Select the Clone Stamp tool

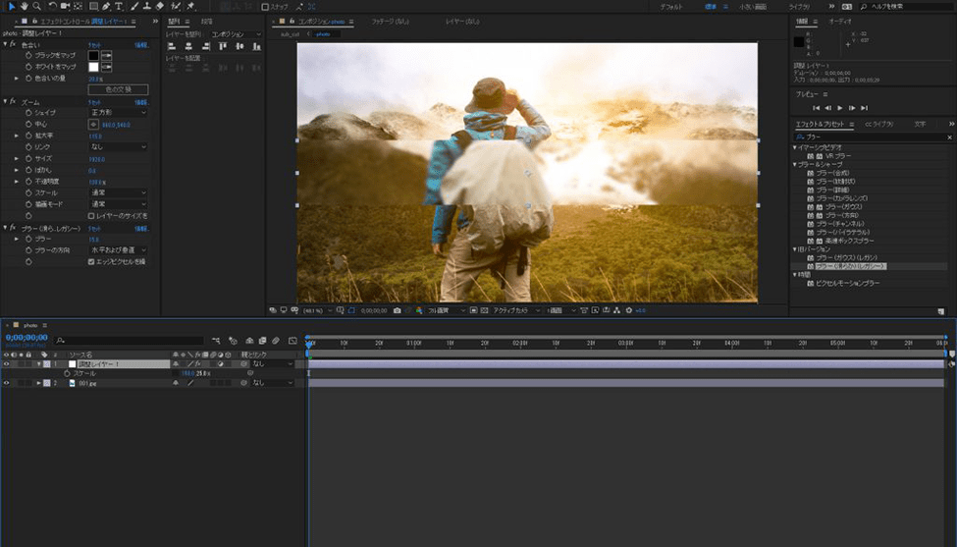[x=147, y=6]
